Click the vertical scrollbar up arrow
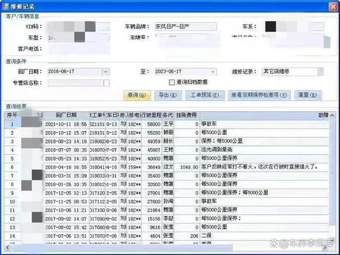 (332, 115)
